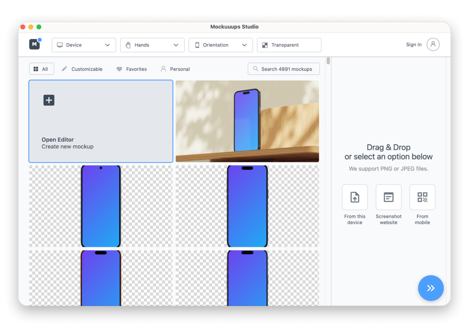Open the Hands dropdown menu
469x330 pixels.
pyautogui.click(x=152, y=45)
